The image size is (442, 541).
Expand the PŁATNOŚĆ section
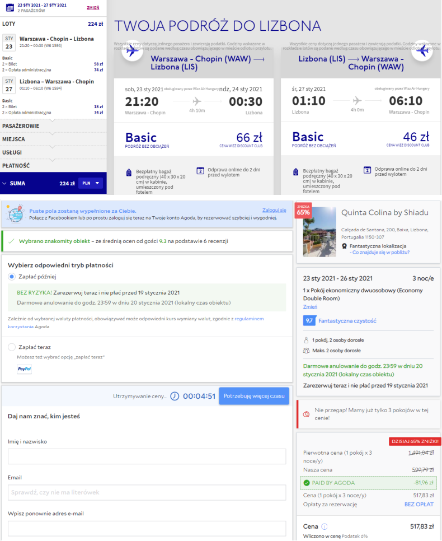pyautogui.click(x=53, y=166)
